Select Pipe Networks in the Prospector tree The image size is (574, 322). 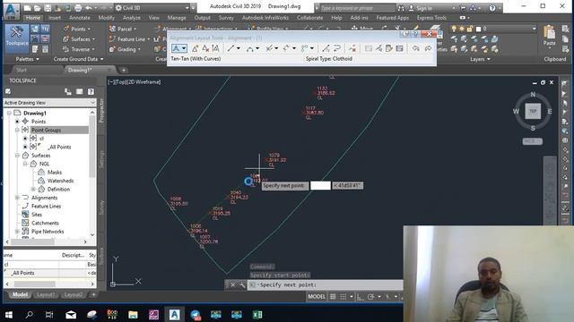(48, 232)
